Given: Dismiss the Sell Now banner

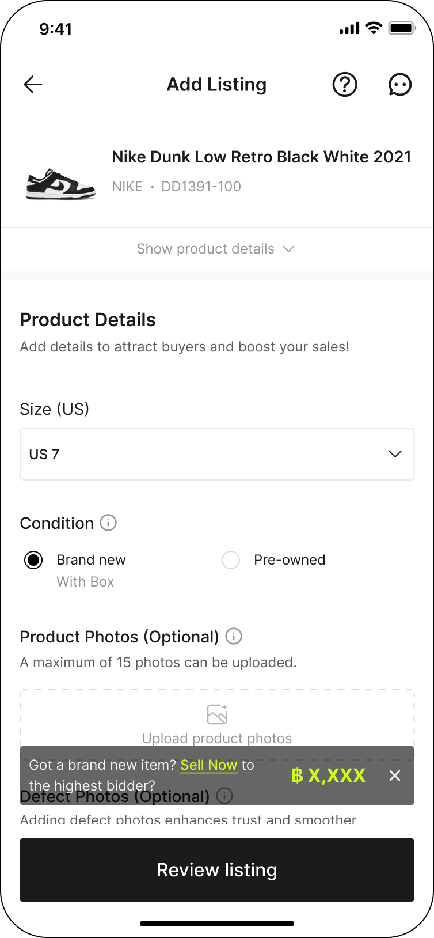Looking at the screenshot, I should (394, 776).
